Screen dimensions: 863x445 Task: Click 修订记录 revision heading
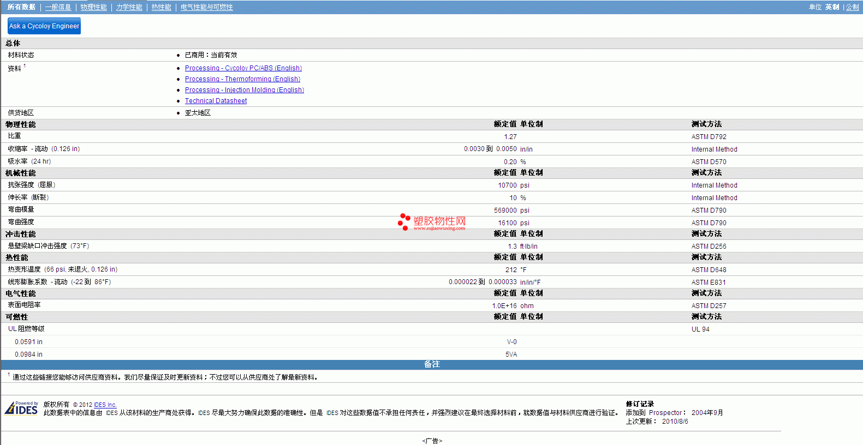click(640, 404)
